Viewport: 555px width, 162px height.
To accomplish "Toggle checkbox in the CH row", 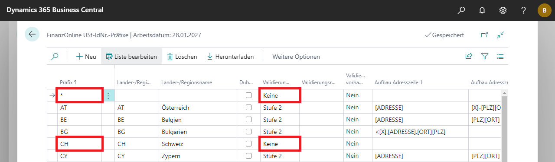I will tap(248, 144).
